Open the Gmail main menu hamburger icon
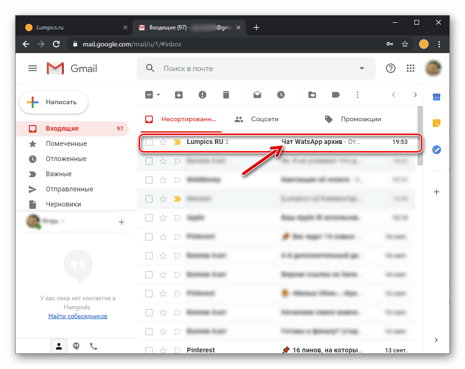Screen dimensions: 465x369 [x=33, y=69]
